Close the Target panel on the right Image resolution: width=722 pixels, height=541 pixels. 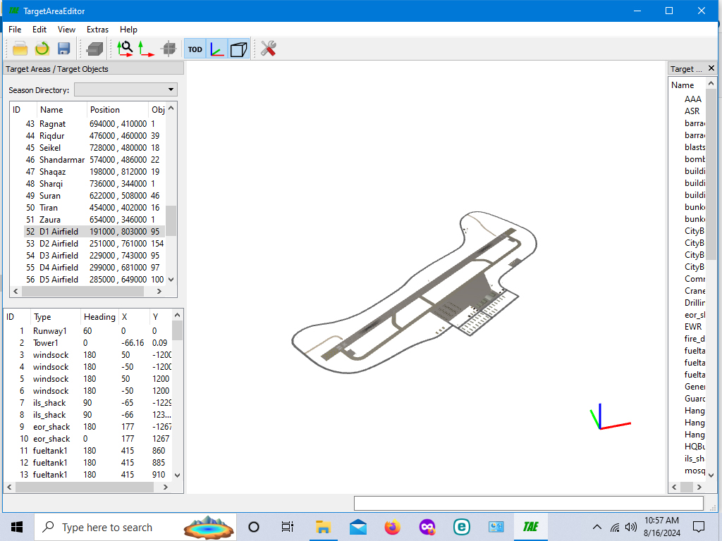pos(711,68)
